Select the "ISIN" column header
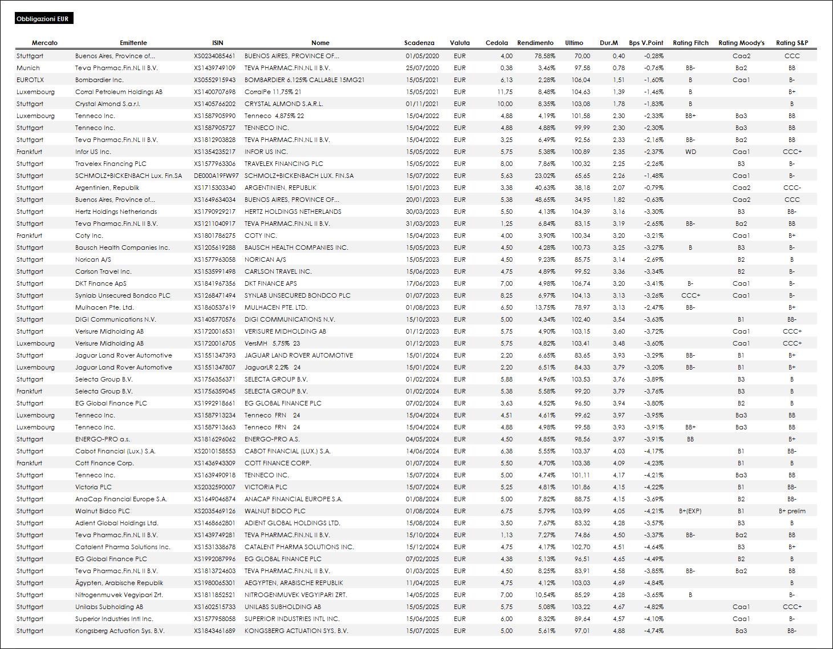The height and width of the screenshot is (649, 833). coord(218,43)
